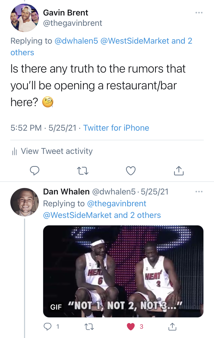Open more options on Gavin Brent's tweet
The height and width of the screenshot is (338, 214).
(x=199, y=12)
